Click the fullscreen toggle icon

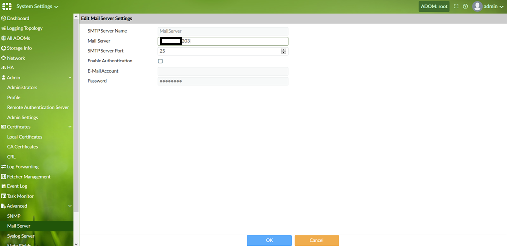[x=456, y=7]
